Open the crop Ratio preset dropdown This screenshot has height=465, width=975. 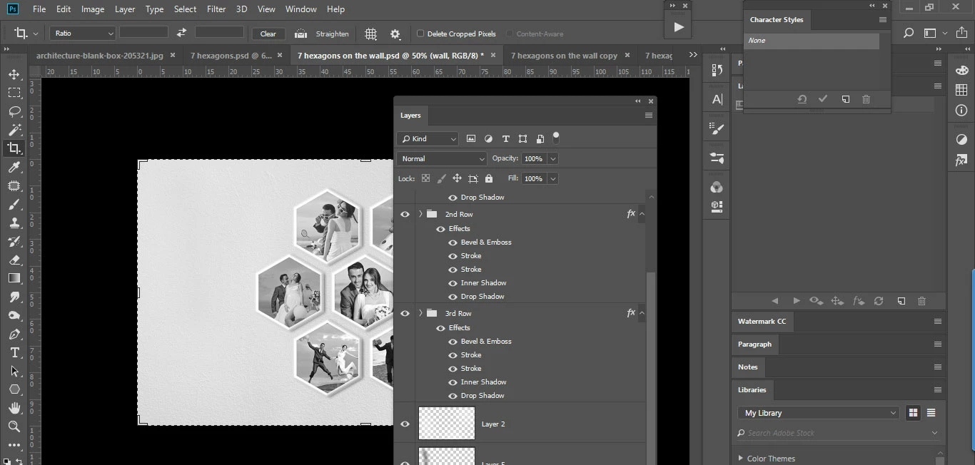coord(83,33)
